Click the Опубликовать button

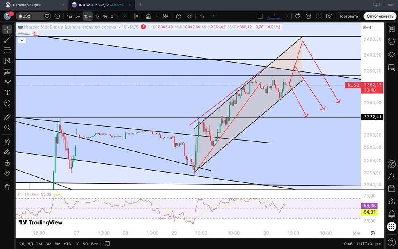380,16
